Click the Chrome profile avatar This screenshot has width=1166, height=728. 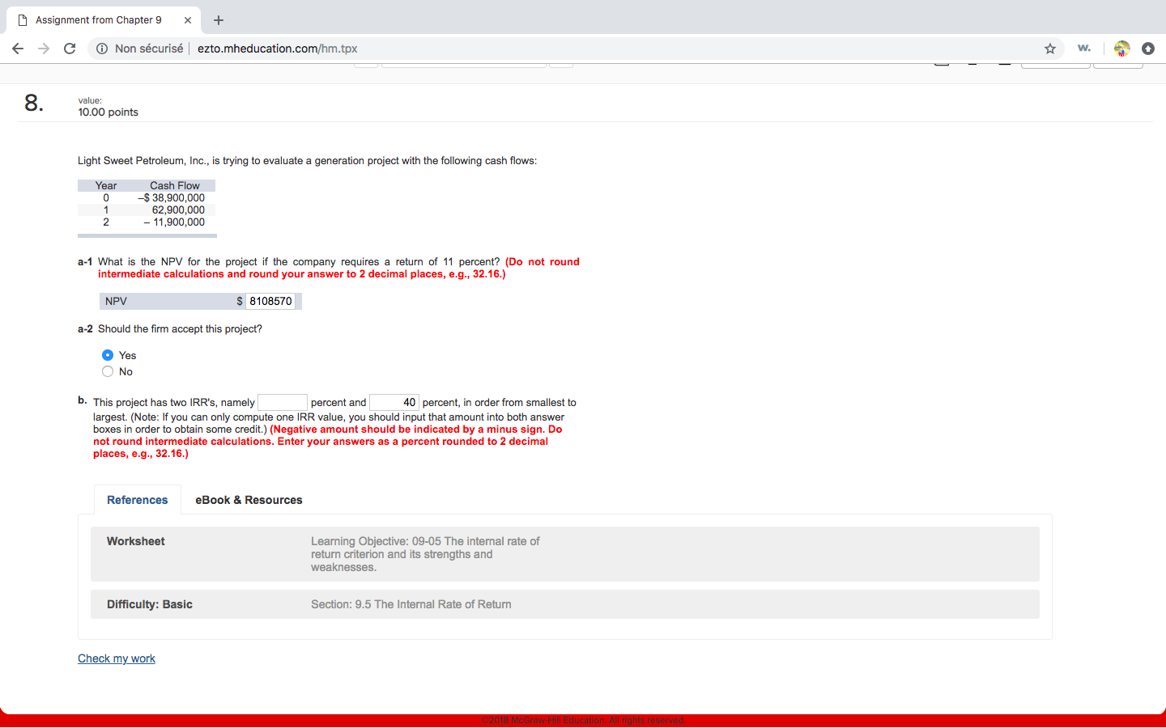(1121, 49)
